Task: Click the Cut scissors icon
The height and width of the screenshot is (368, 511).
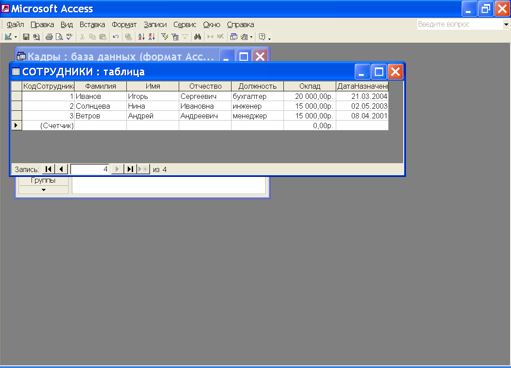Action: click(82, 37)
